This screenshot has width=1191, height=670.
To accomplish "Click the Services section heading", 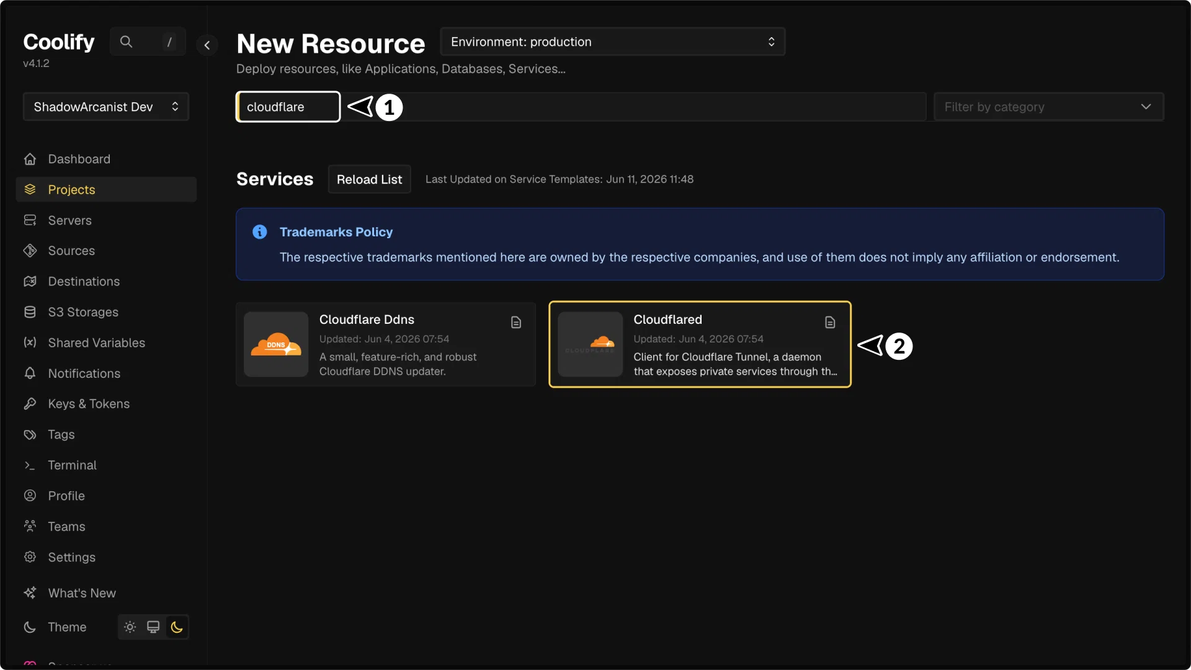I will (275, 179).
